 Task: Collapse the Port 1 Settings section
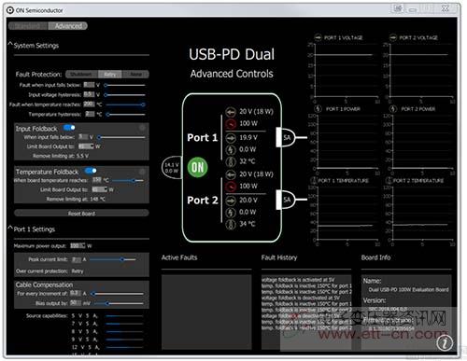coord(10,228)
